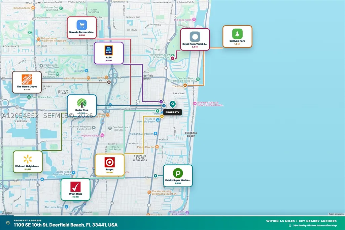
Task: Click numbered marker 7 near Yacht Club
Action: pyautogui.click(x=173, y=58)
